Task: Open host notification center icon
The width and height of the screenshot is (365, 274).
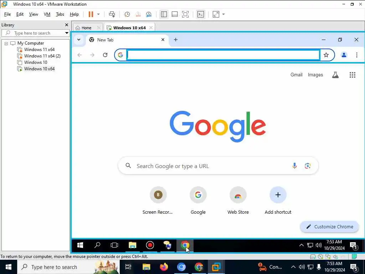Action: (354, 267)
